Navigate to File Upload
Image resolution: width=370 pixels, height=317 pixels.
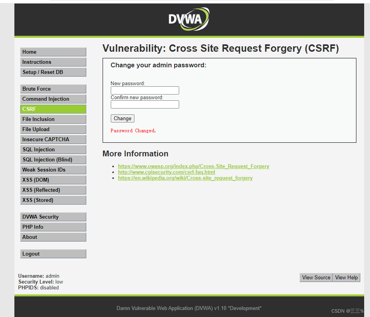click(x=53, y=130)
